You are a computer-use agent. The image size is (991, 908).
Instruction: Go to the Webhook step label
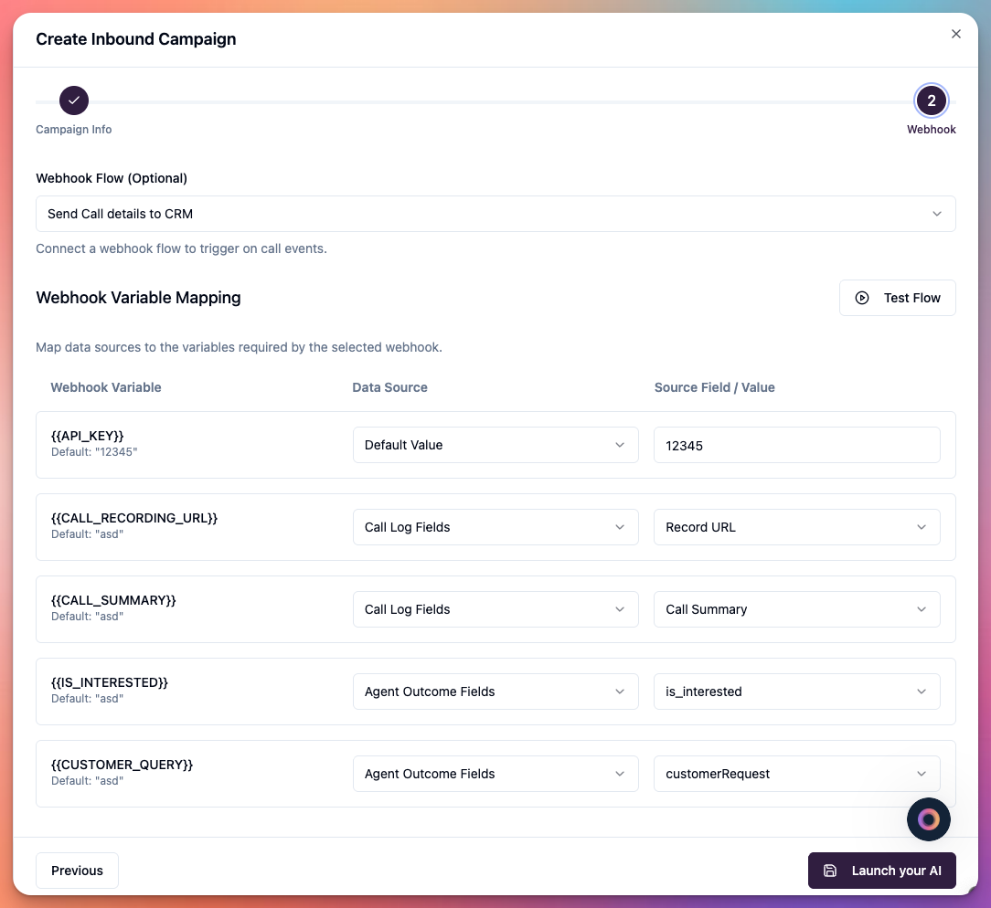point(932,129)
